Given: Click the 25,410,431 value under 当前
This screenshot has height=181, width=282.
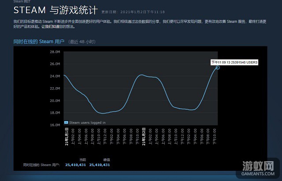Looking at the screenshot, I should [x=75, y=165].
